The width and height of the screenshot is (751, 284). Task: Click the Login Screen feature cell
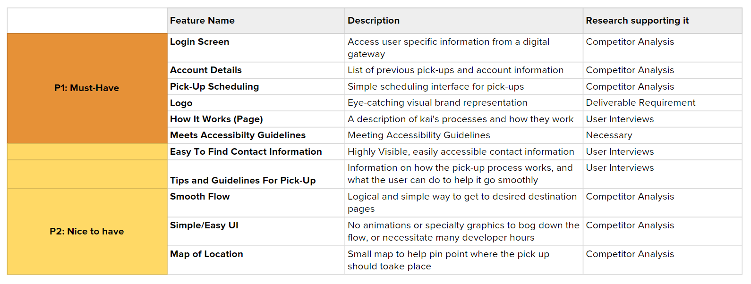pos(256,48)
